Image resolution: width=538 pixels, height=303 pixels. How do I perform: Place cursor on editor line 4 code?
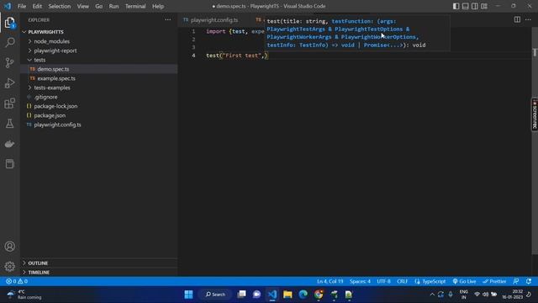(237, 56)
